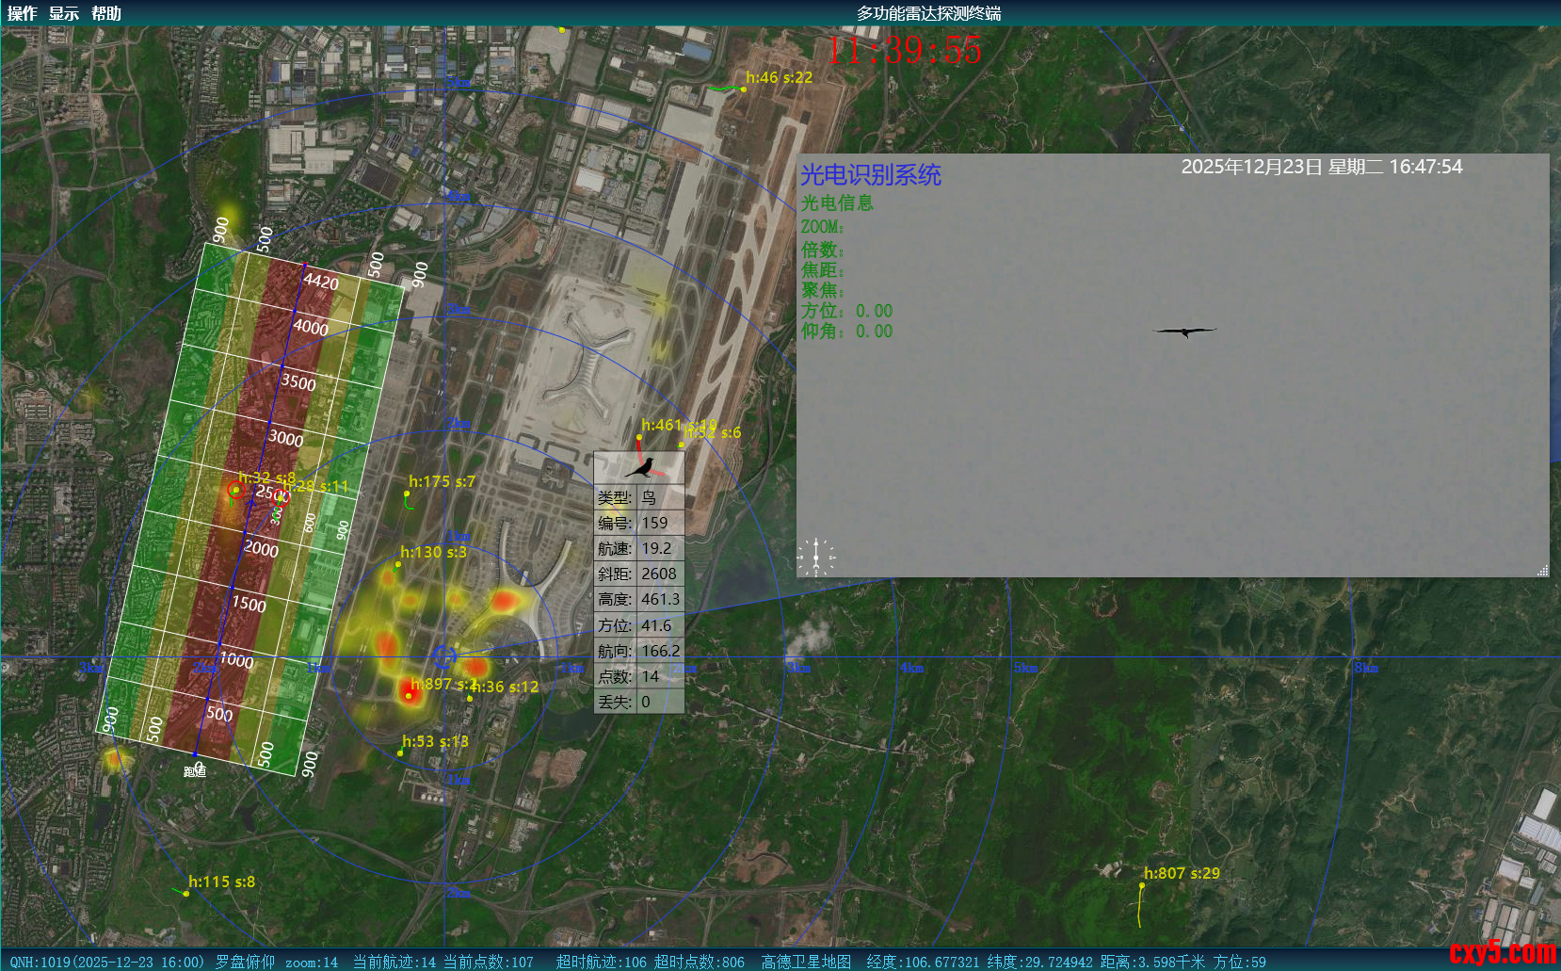Click the directional control icon in 光电识别系统 panel

click(x=815, y=557)
